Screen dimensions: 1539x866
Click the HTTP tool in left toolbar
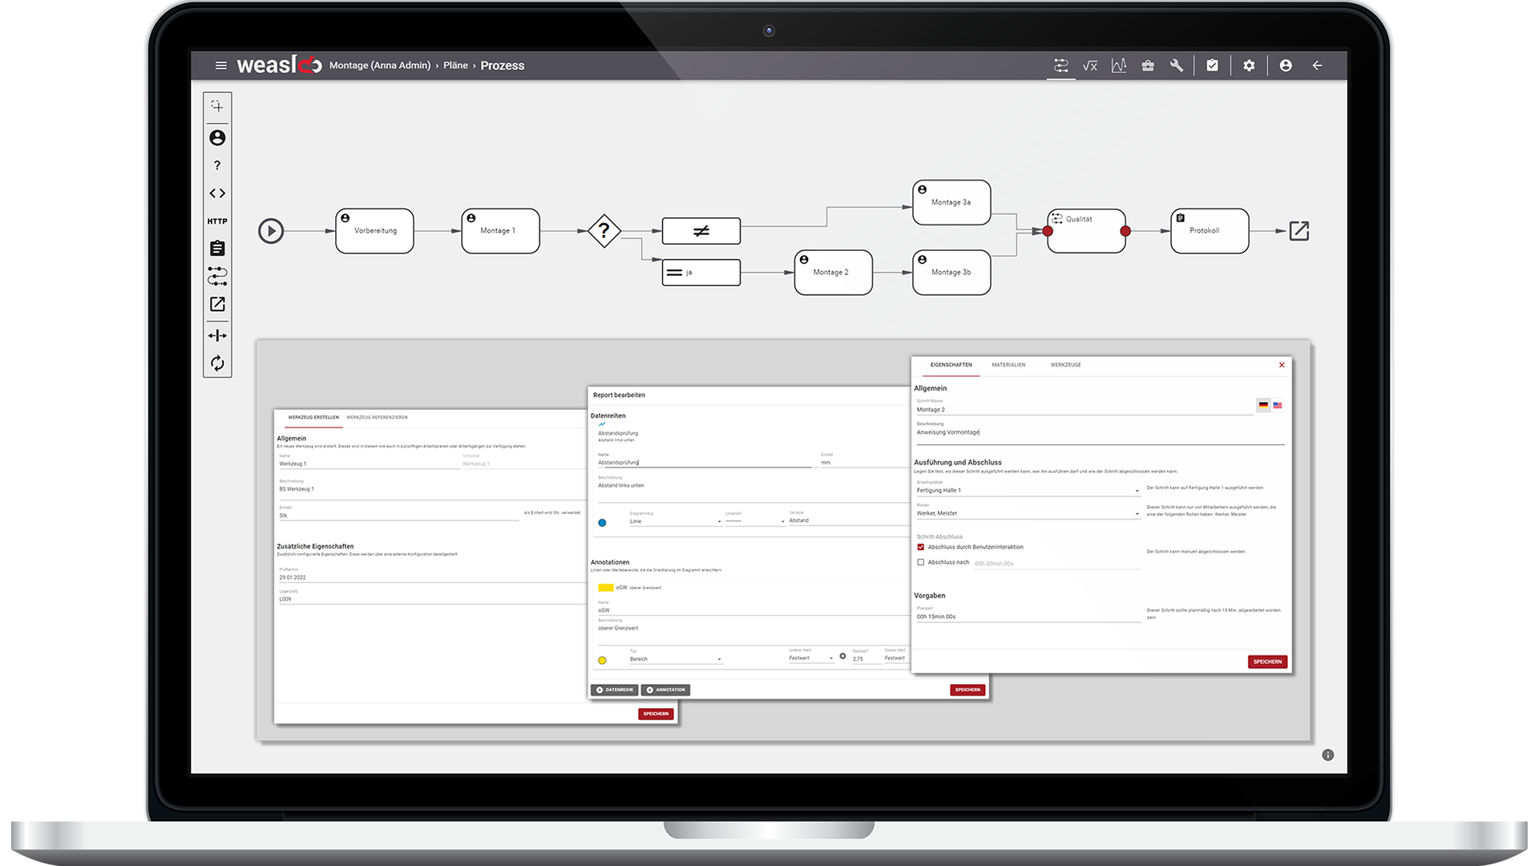point(217,221)
